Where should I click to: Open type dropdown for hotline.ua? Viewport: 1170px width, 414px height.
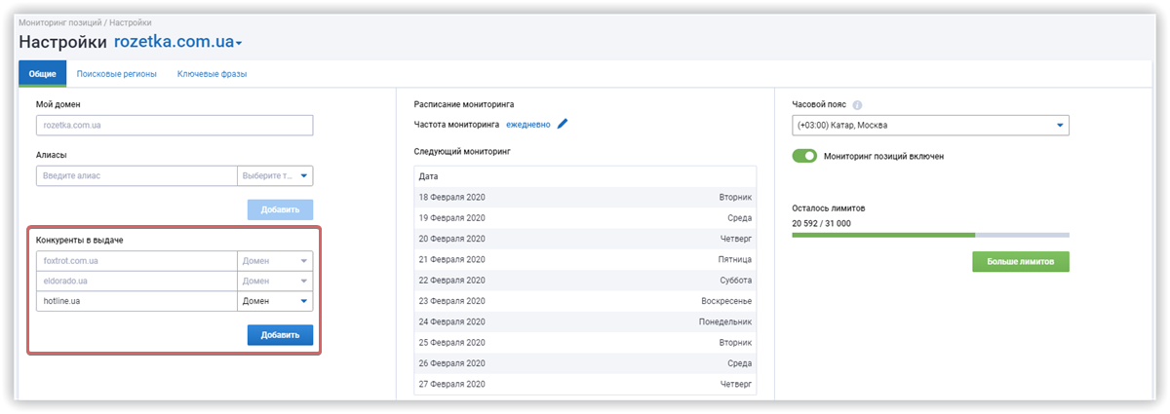pos(276,301)
